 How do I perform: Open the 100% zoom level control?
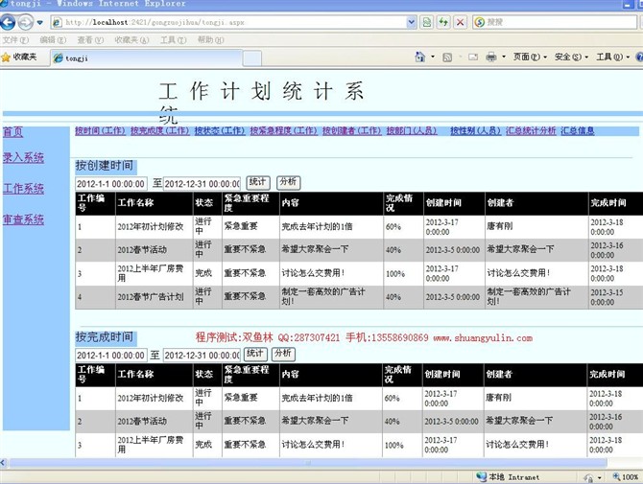[x=626, y=477]
